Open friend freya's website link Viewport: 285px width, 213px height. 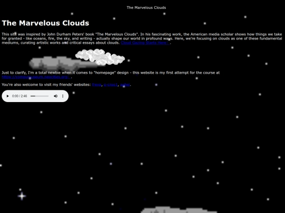[x=97, y=85]
